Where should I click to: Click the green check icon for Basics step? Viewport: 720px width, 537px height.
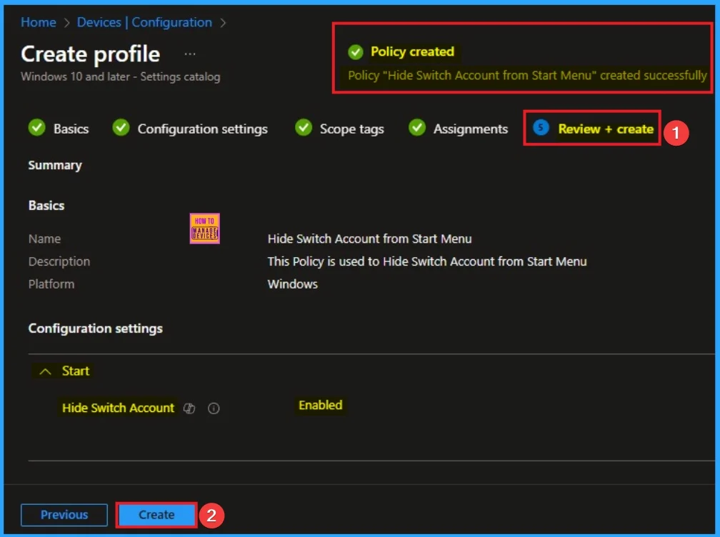coord(36,128)
